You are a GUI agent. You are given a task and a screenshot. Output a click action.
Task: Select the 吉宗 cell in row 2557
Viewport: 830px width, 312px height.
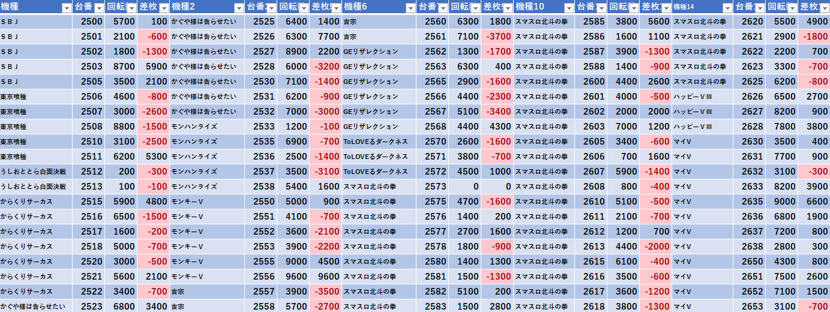(207, 291)
